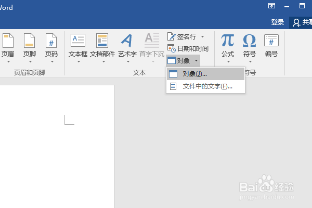Insert 符号 symbol with omega icon
Screen dimensions: 312x208
pos(249,41)
